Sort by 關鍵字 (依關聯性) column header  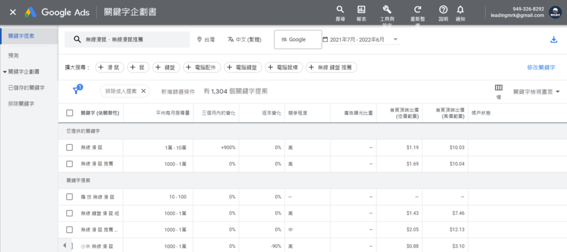pos(100,113)
